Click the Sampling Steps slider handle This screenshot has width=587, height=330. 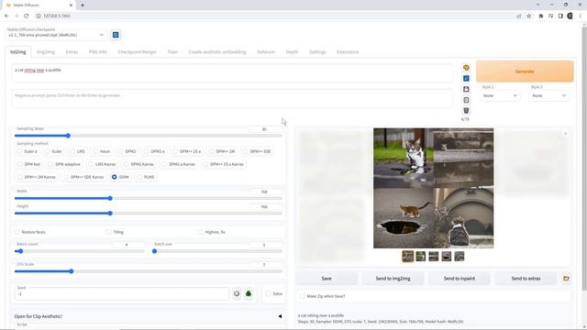68,136
